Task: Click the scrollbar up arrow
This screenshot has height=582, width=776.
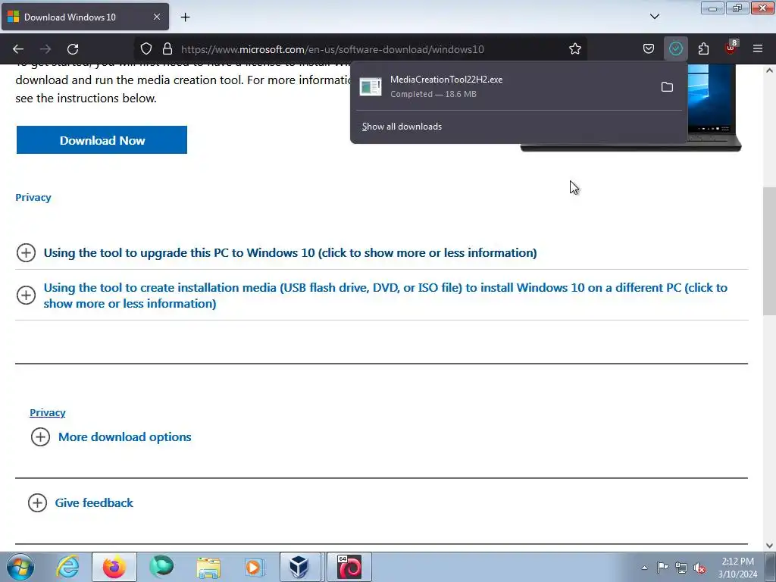Action: pos(769,70)
